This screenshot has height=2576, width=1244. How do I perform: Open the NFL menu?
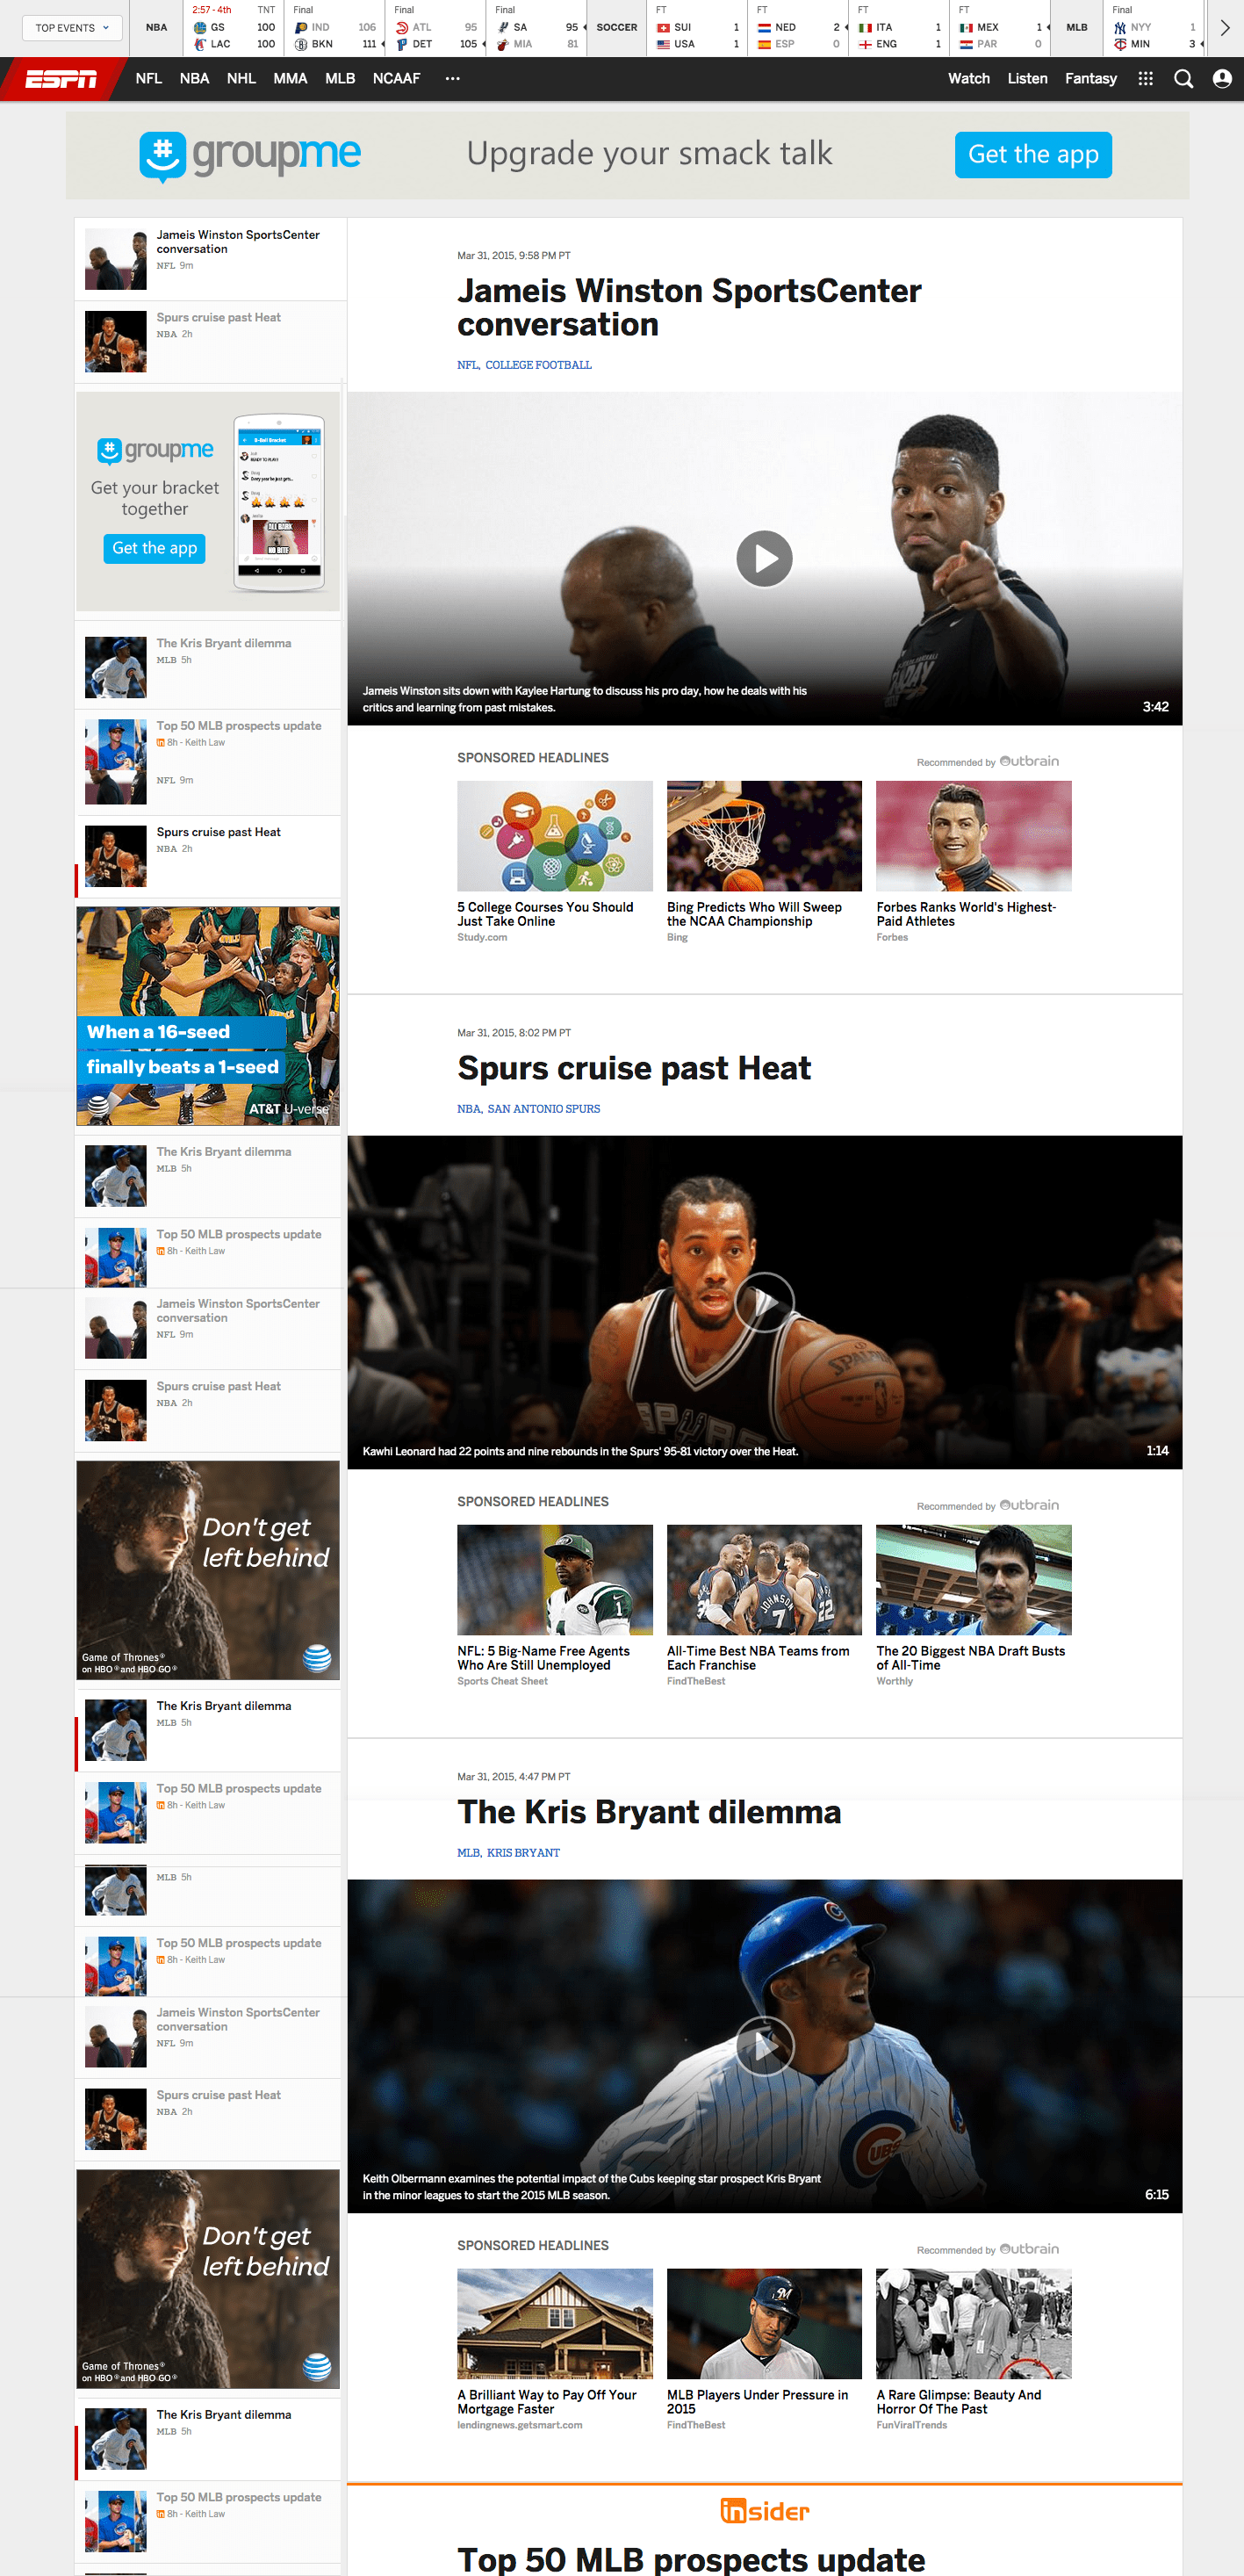click(149, 79)
